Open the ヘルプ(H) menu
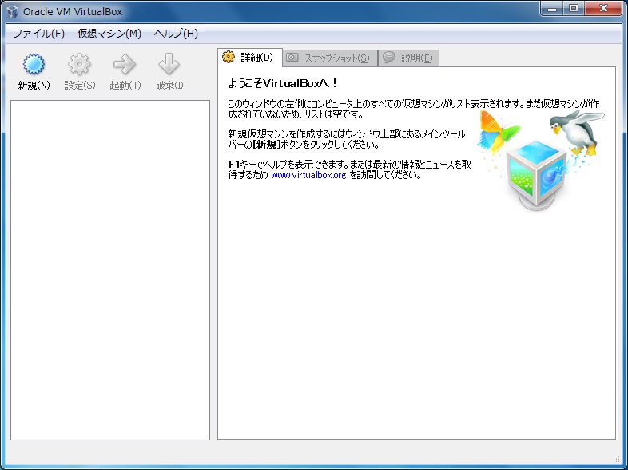The image size is (628, 470). (x=176, y=34)
